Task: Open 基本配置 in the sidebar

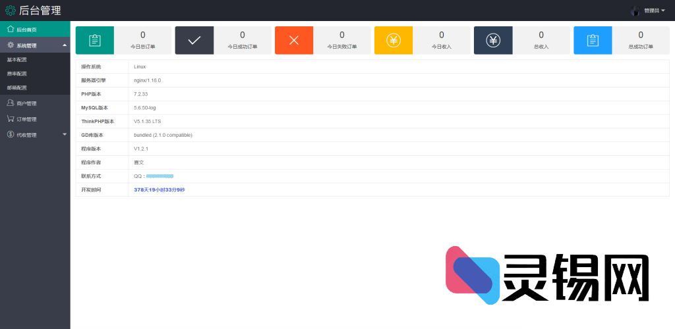Action: click(17, 60)
